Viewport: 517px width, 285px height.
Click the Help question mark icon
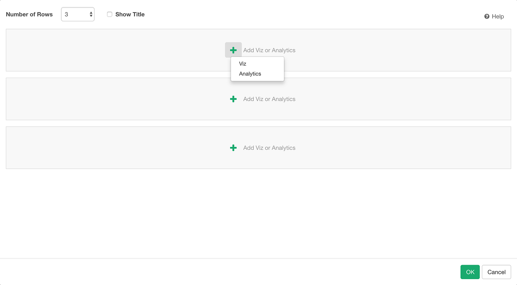(486, 16)
